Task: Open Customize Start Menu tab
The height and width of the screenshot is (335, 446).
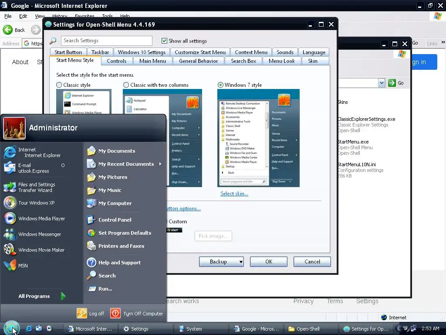Action: [x=200, y=52]
